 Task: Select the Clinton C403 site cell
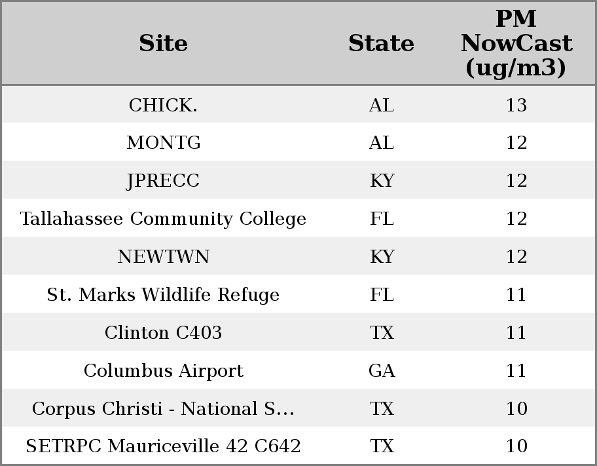coord(163,333)
